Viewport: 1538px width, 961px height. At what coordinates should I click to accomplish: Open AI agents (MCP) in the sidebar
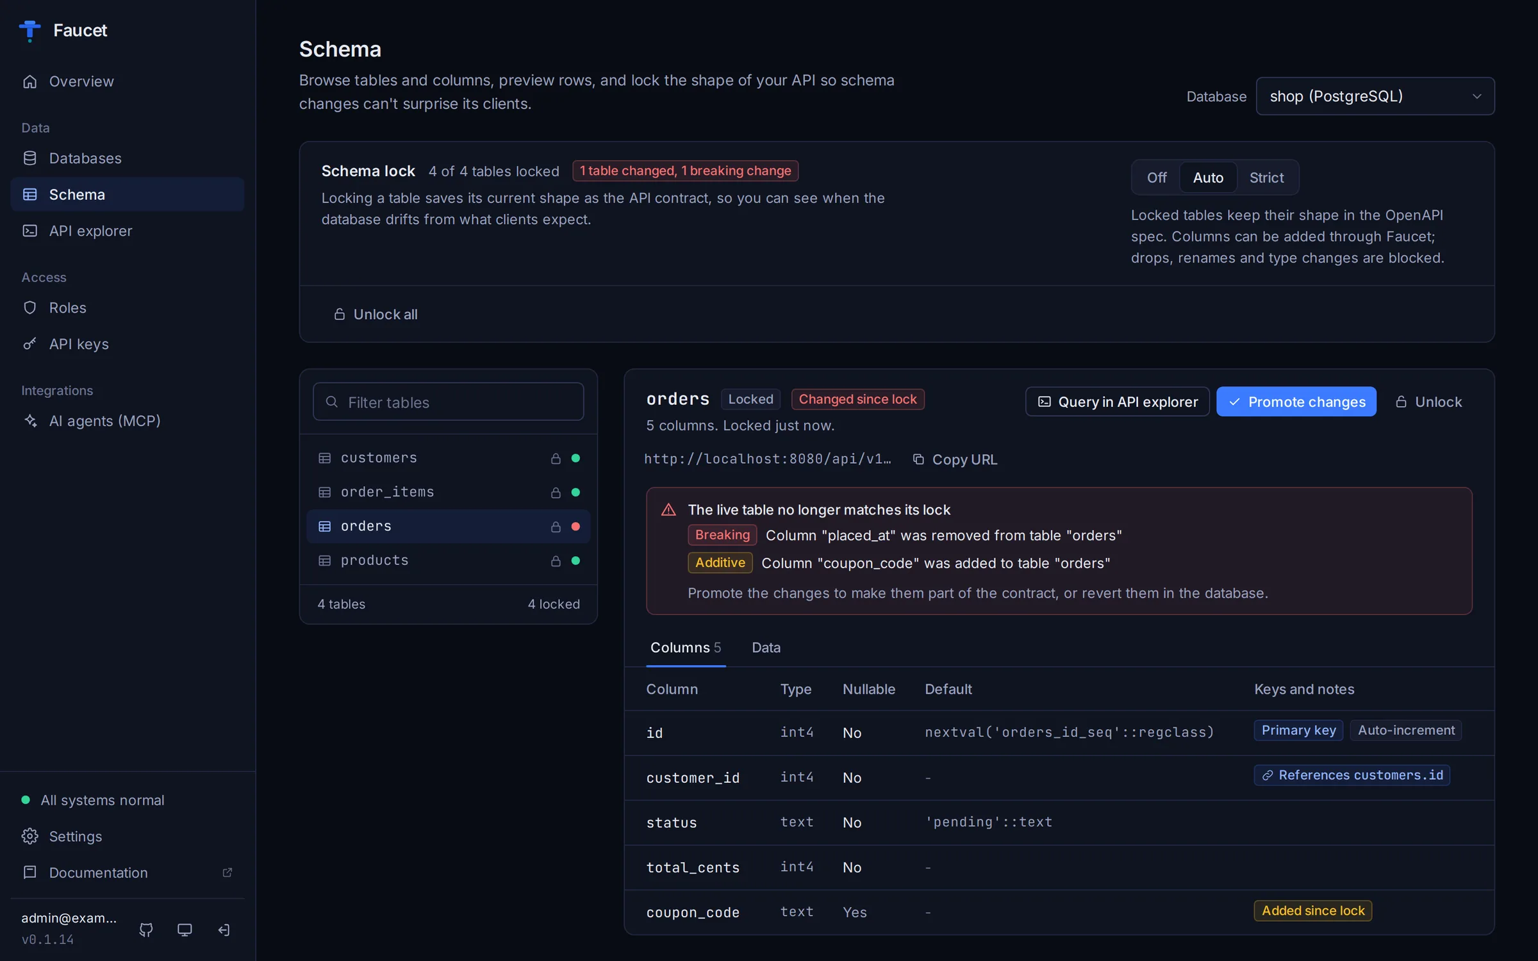[127, 421]
